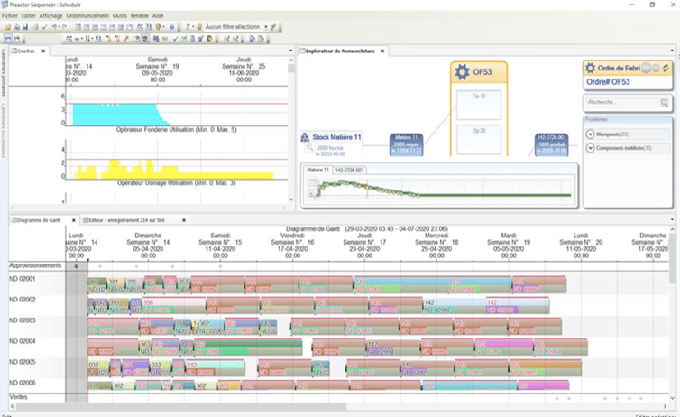Screen dimensions: 680x417
Task: Open the undo history dropdown arrow
Action: [x=59, y=27]
